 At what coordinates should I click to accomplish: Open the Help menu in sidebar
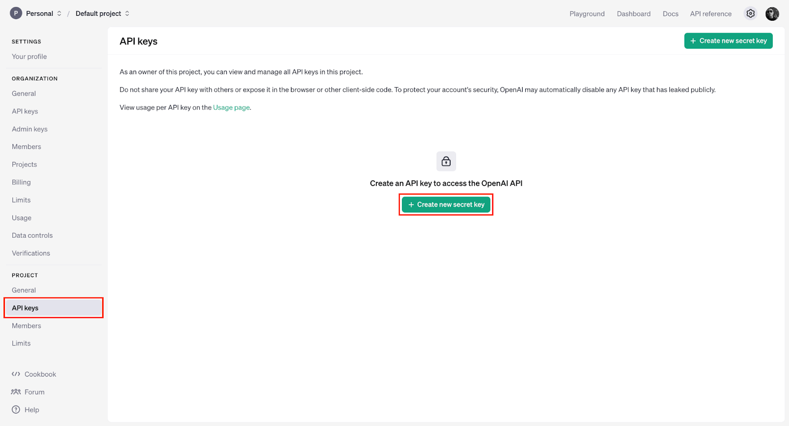(32, 410)
